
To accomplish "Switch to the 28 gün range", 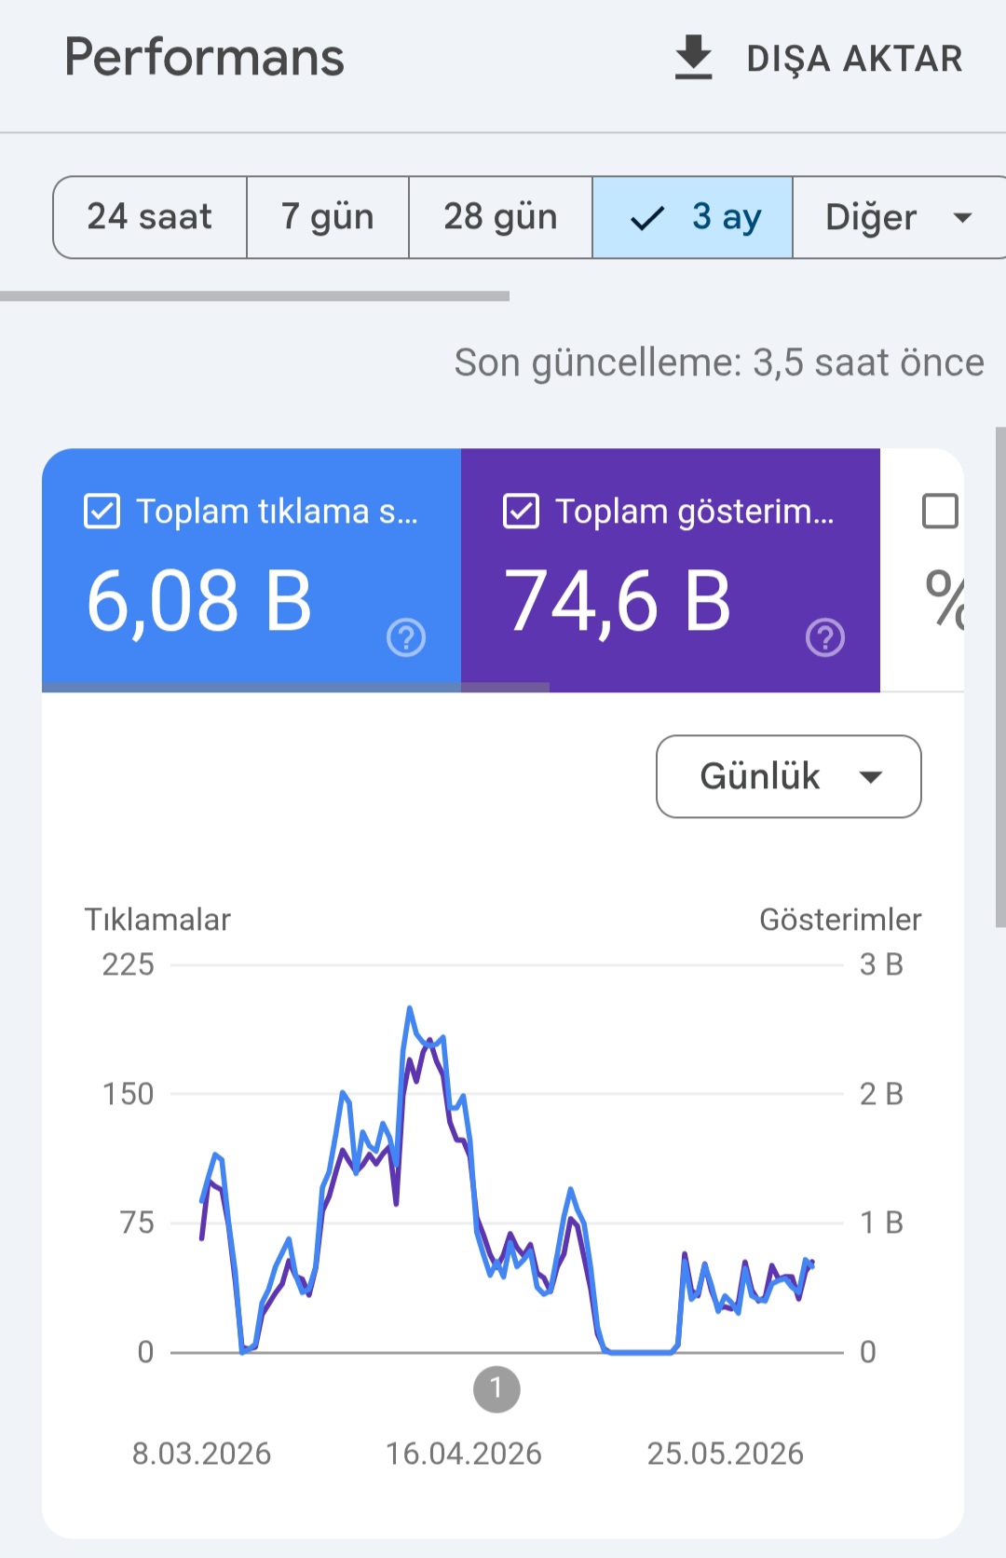I will (x=500, y=217).
